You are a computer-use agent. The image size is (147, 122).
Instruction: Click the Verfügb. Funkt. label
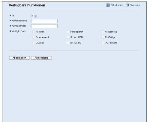[x=19, y=31]
